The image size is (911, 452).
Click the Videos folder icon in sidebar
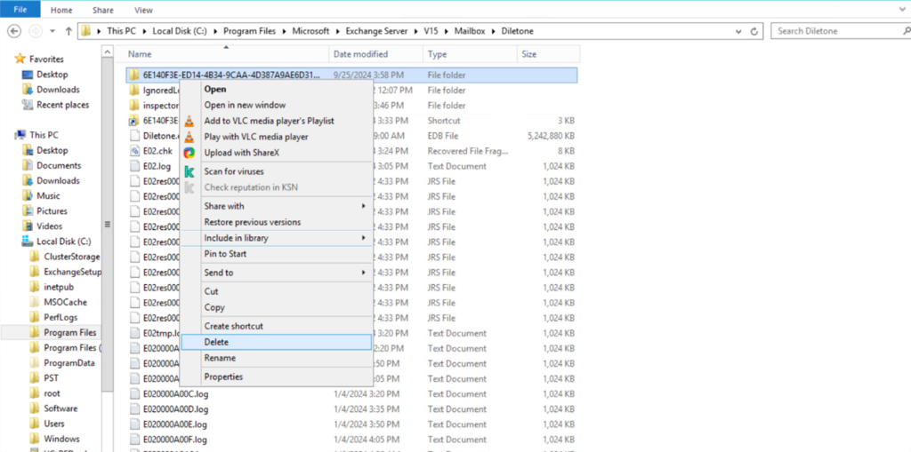[x=27, y=226]
